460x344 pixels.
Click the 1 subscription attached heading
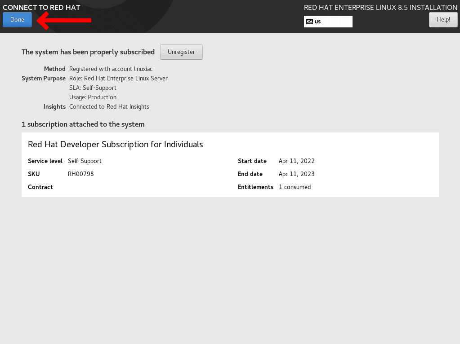point(83,124)
